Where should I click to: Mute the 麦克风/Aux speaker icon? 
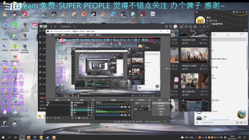(125, 115)
